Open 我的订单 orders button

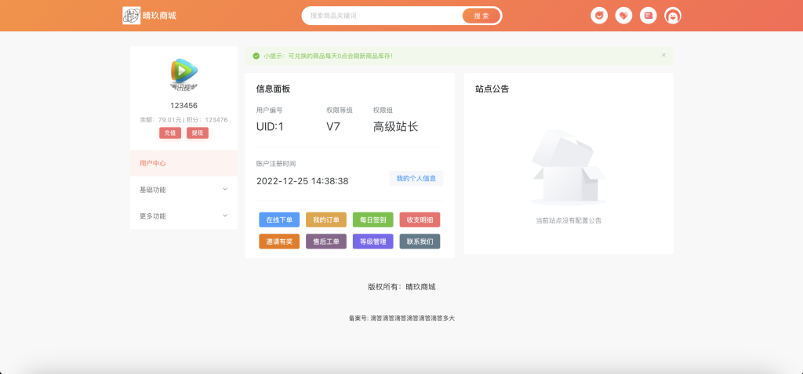point(326,220)
